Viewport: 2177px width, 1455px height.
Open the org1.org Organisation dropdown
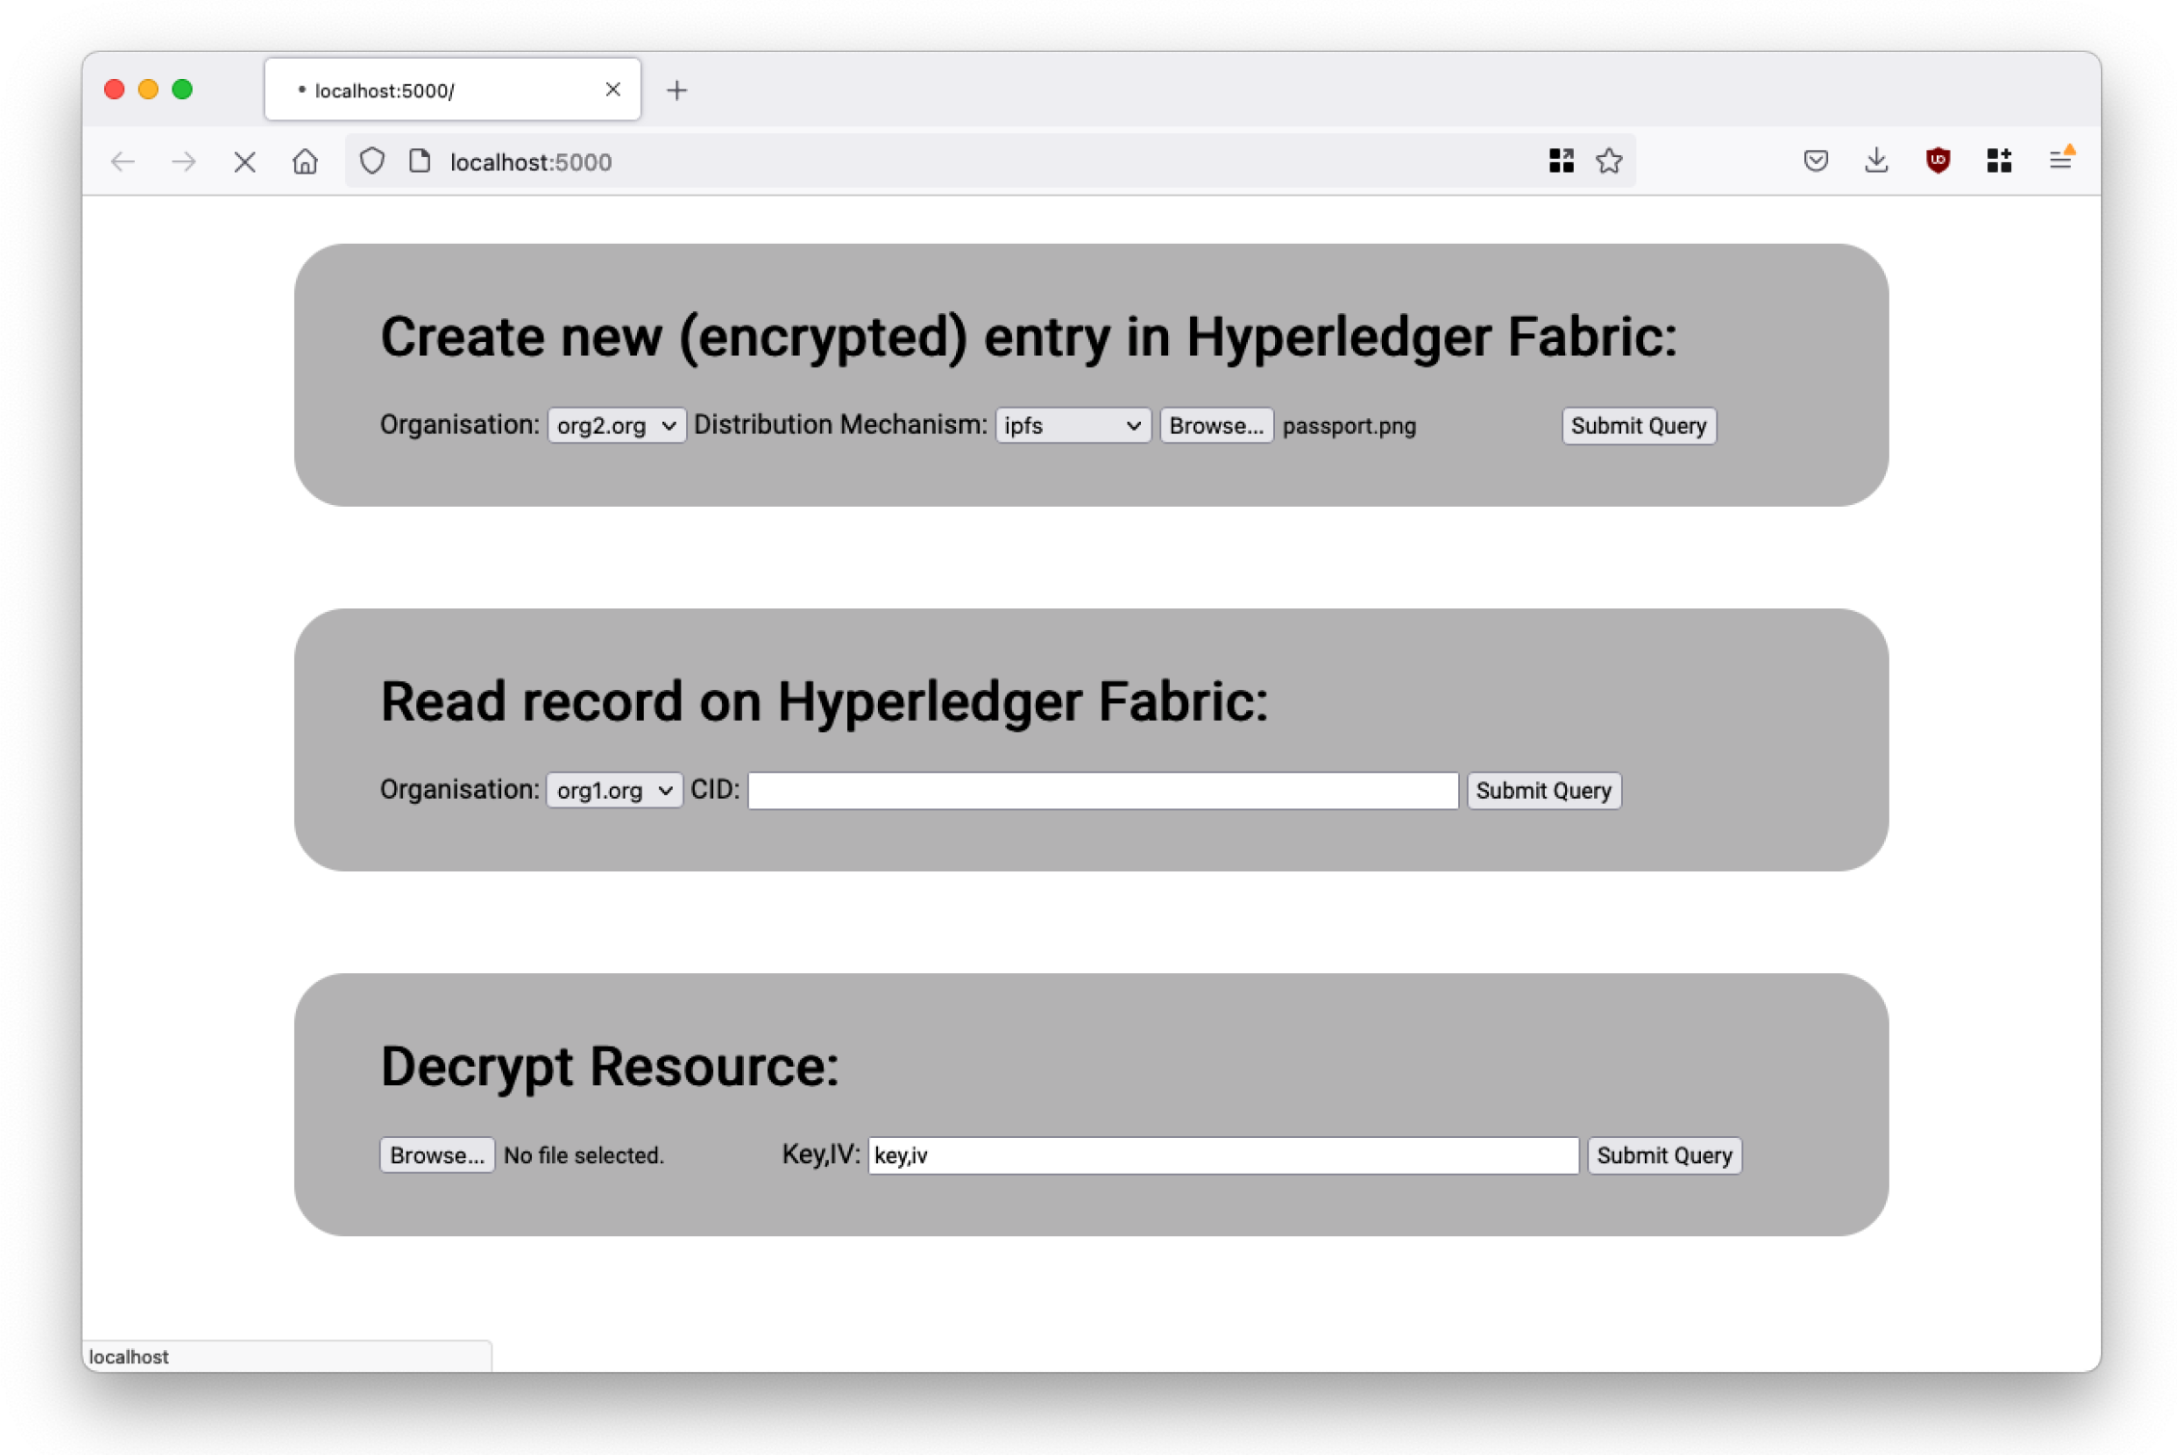(x=614, y=791)
